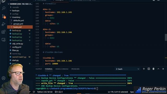Image resolution: width=167 pixels, height=94 pixels.
Task: Split the terminal panel
Action: (x=149, y=69)
